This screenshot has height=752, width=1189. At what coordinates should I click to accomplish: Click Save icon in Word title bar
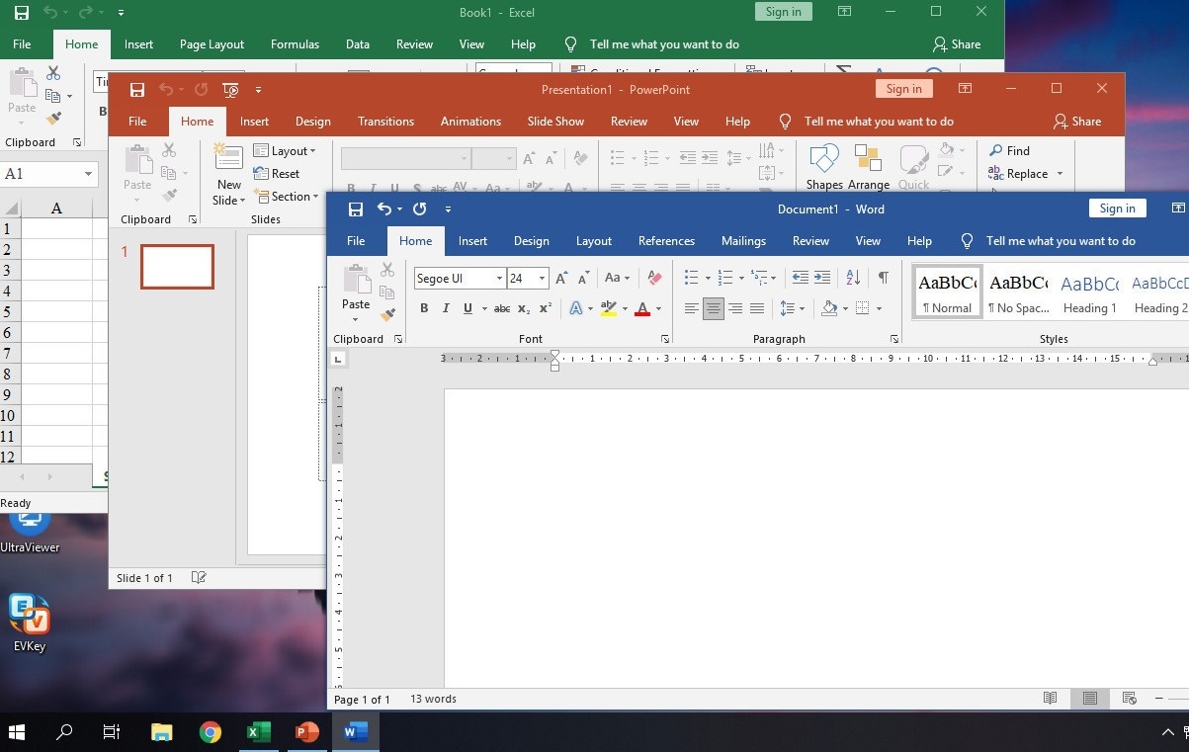[356, 209]
